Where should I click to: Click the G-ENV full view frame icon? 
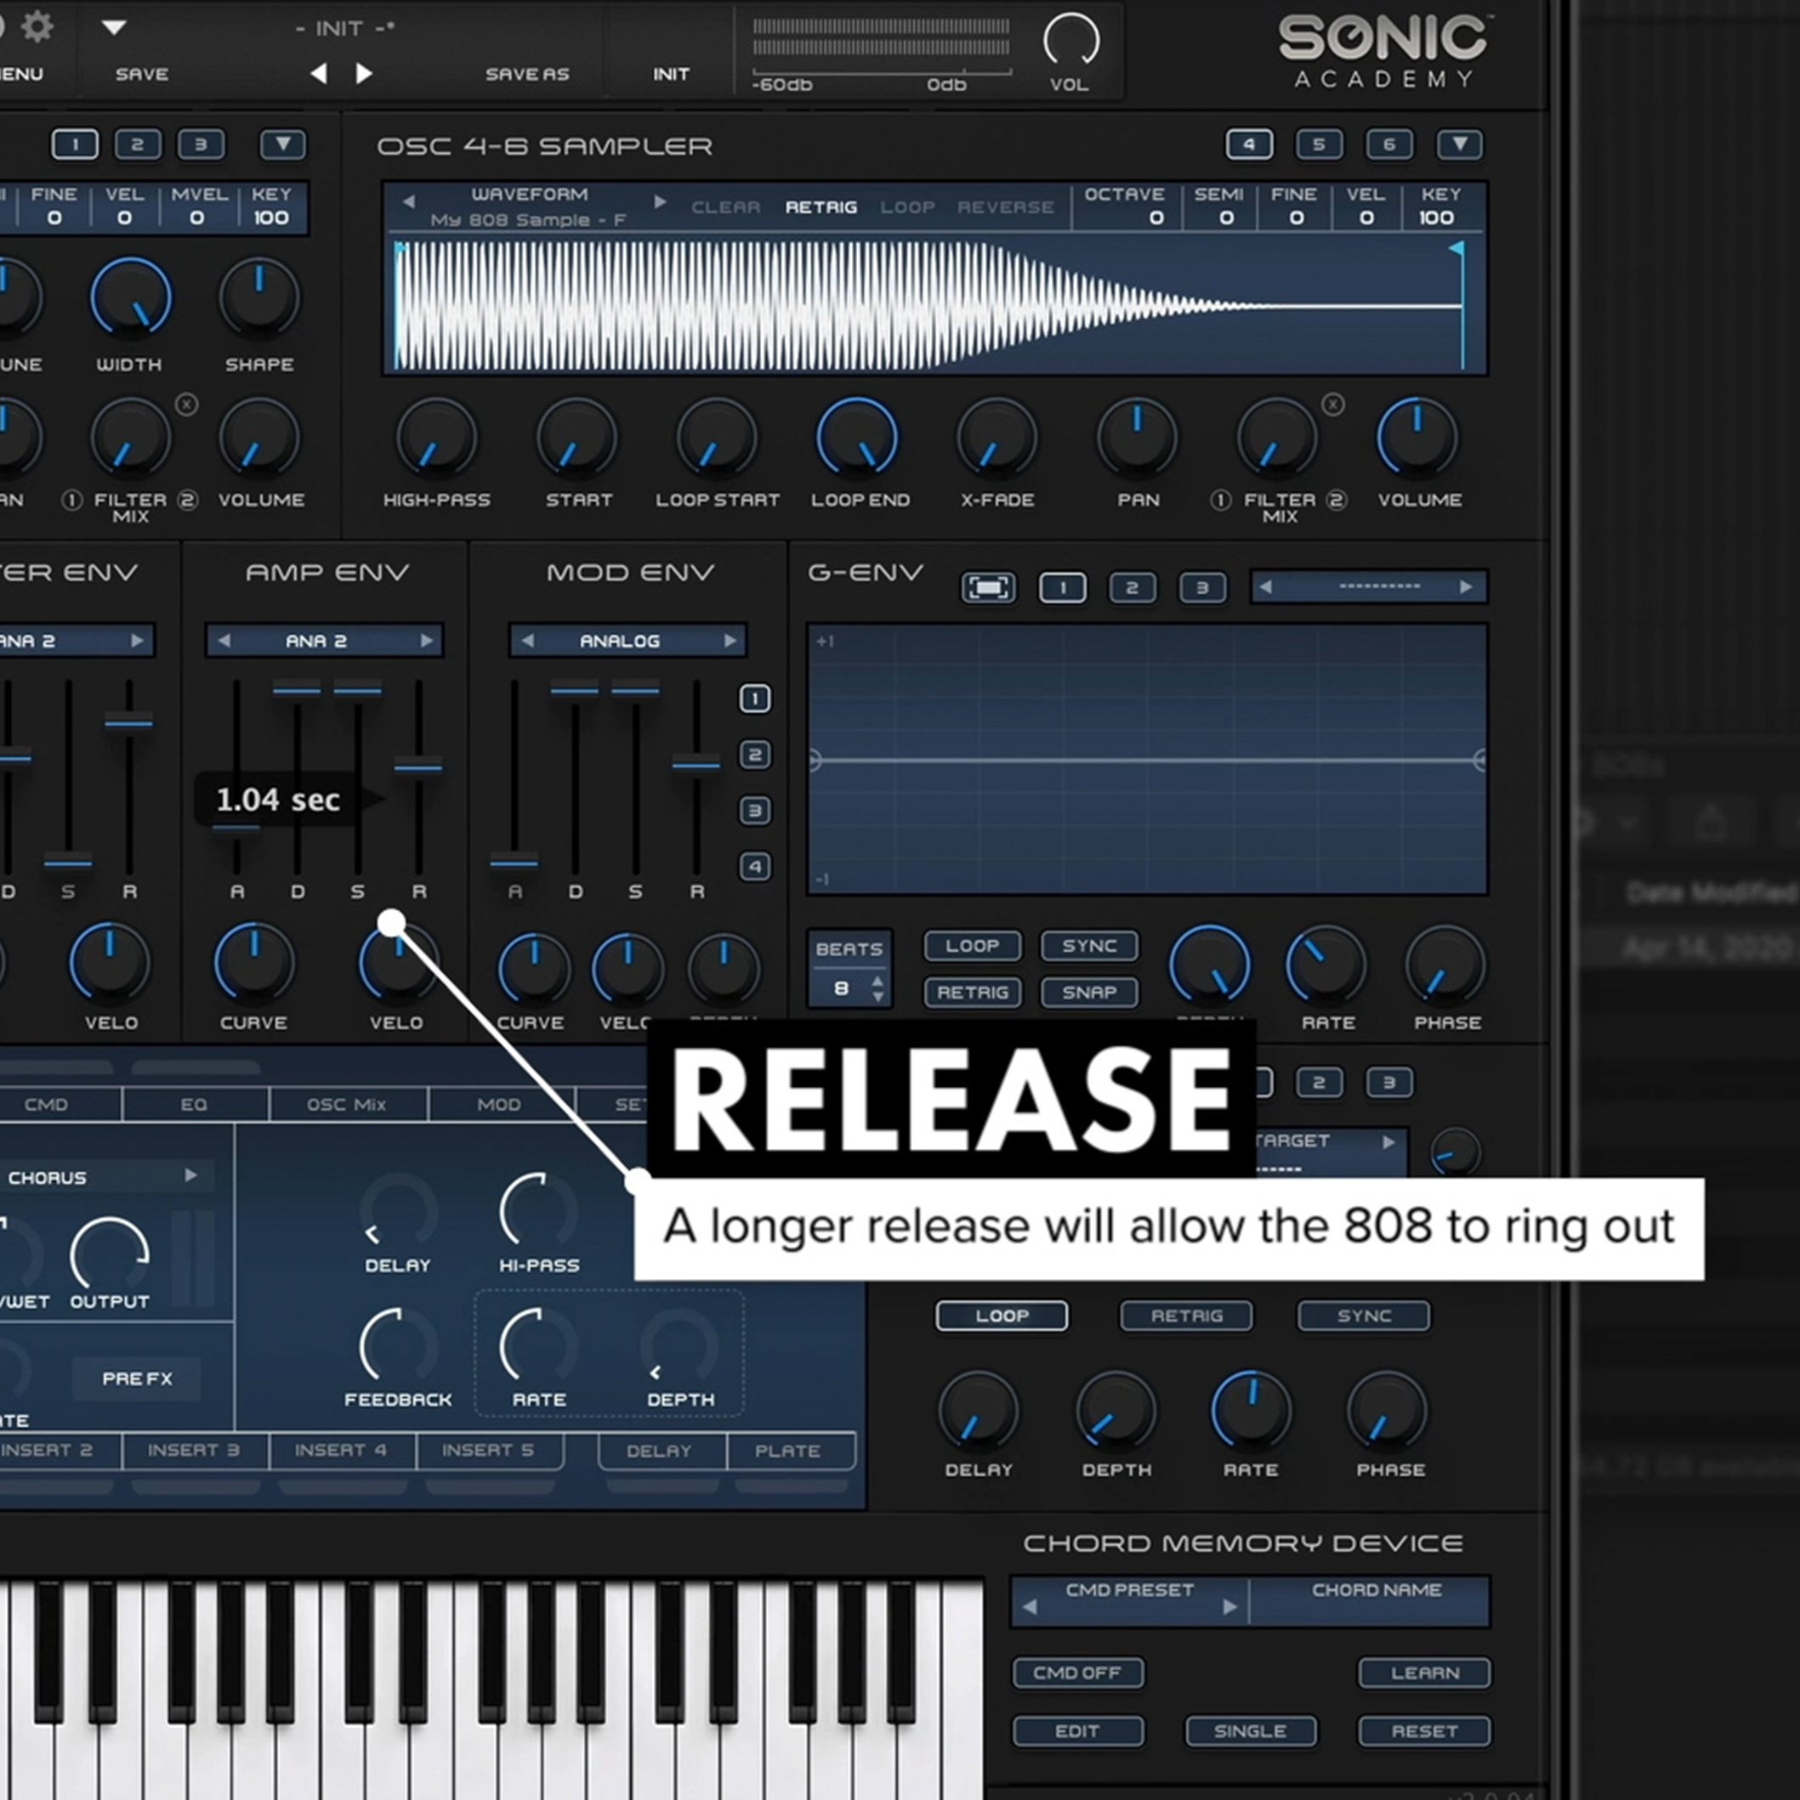point(988,587)
